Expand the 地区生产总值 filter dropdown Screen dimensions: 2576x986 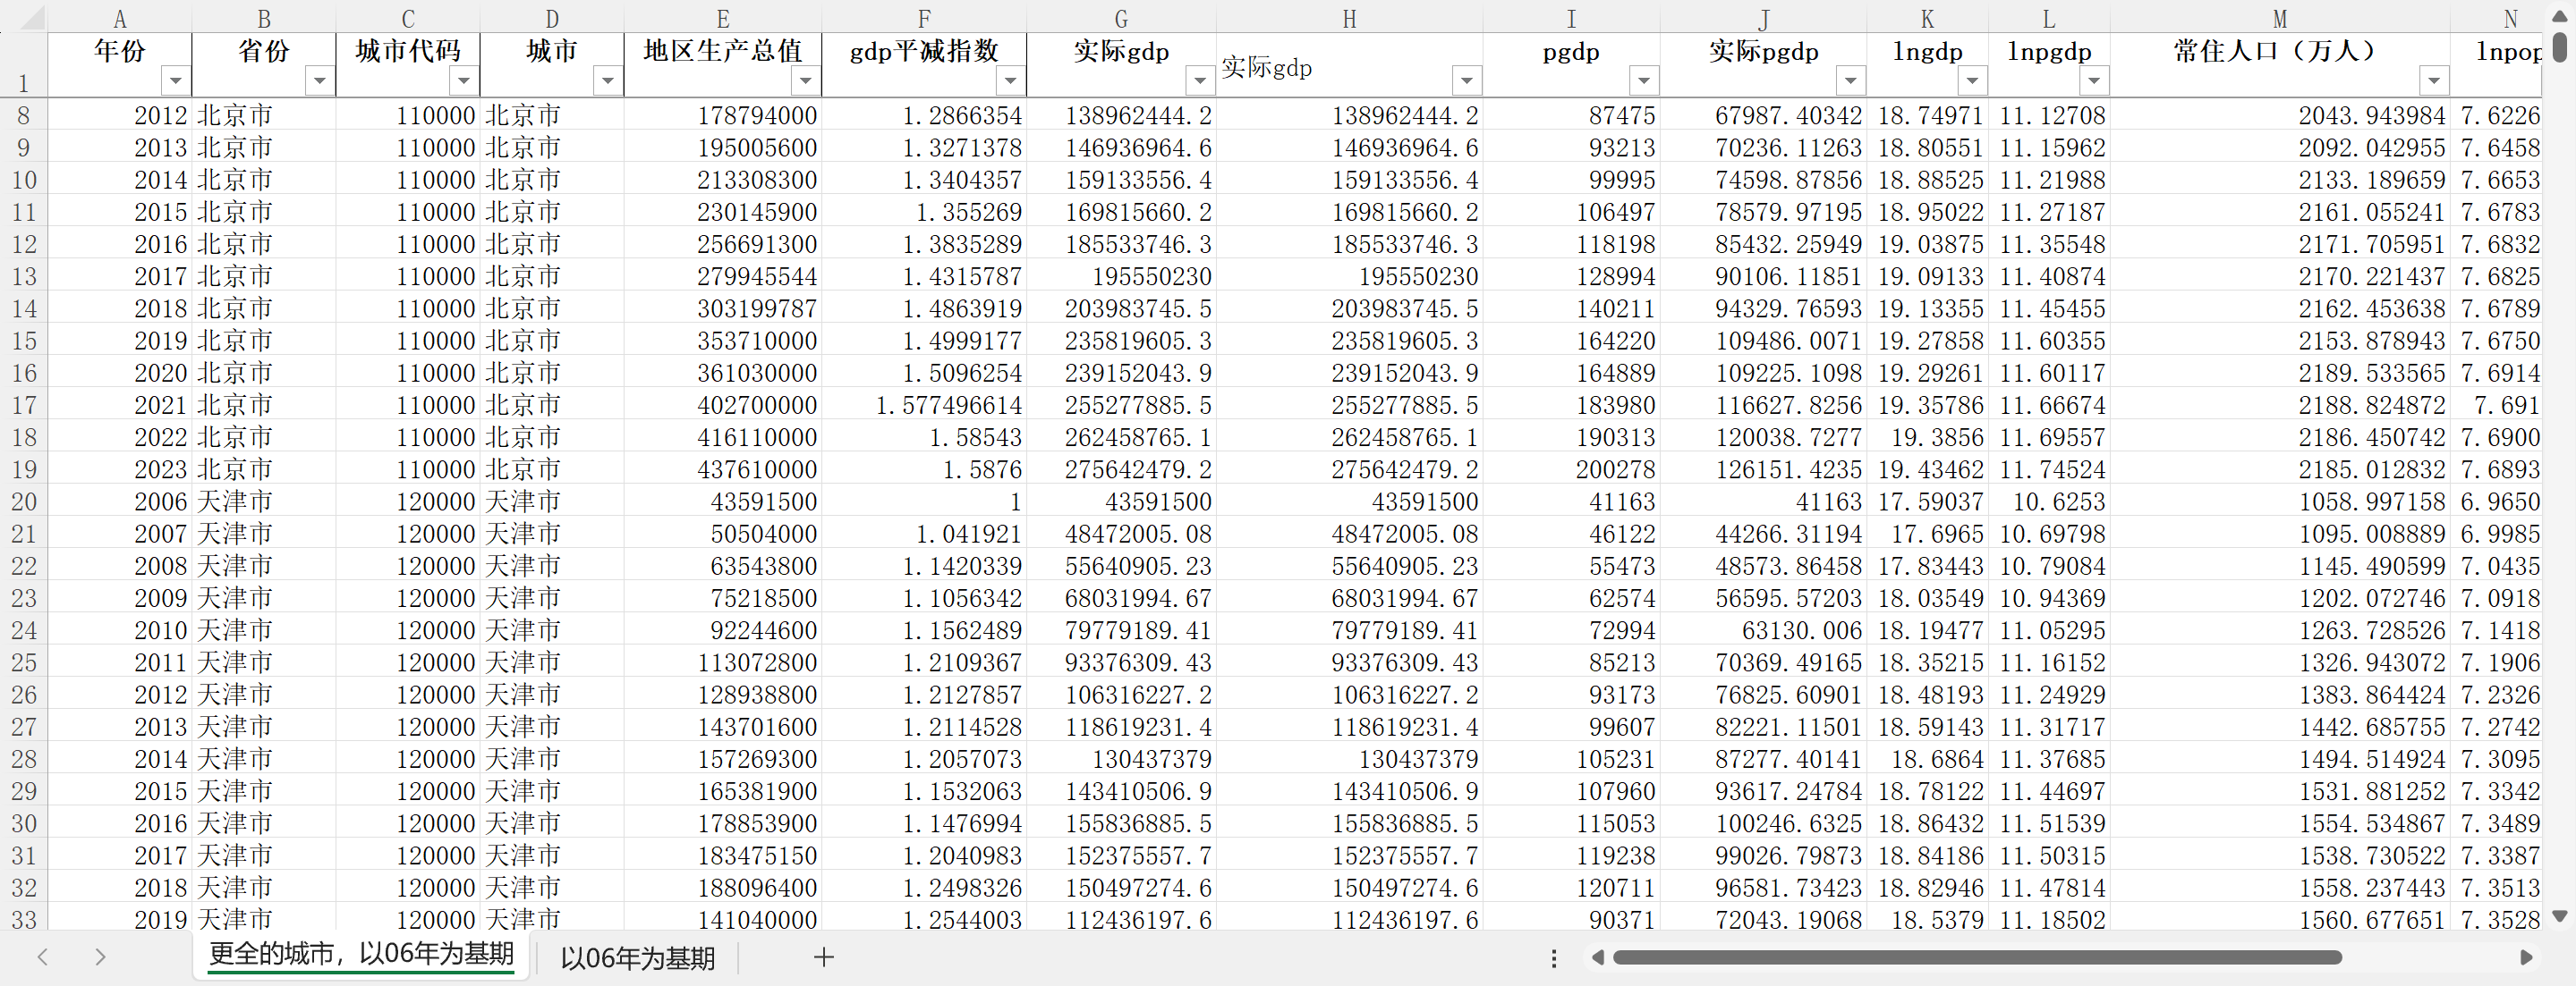click(x=805, y=80)
